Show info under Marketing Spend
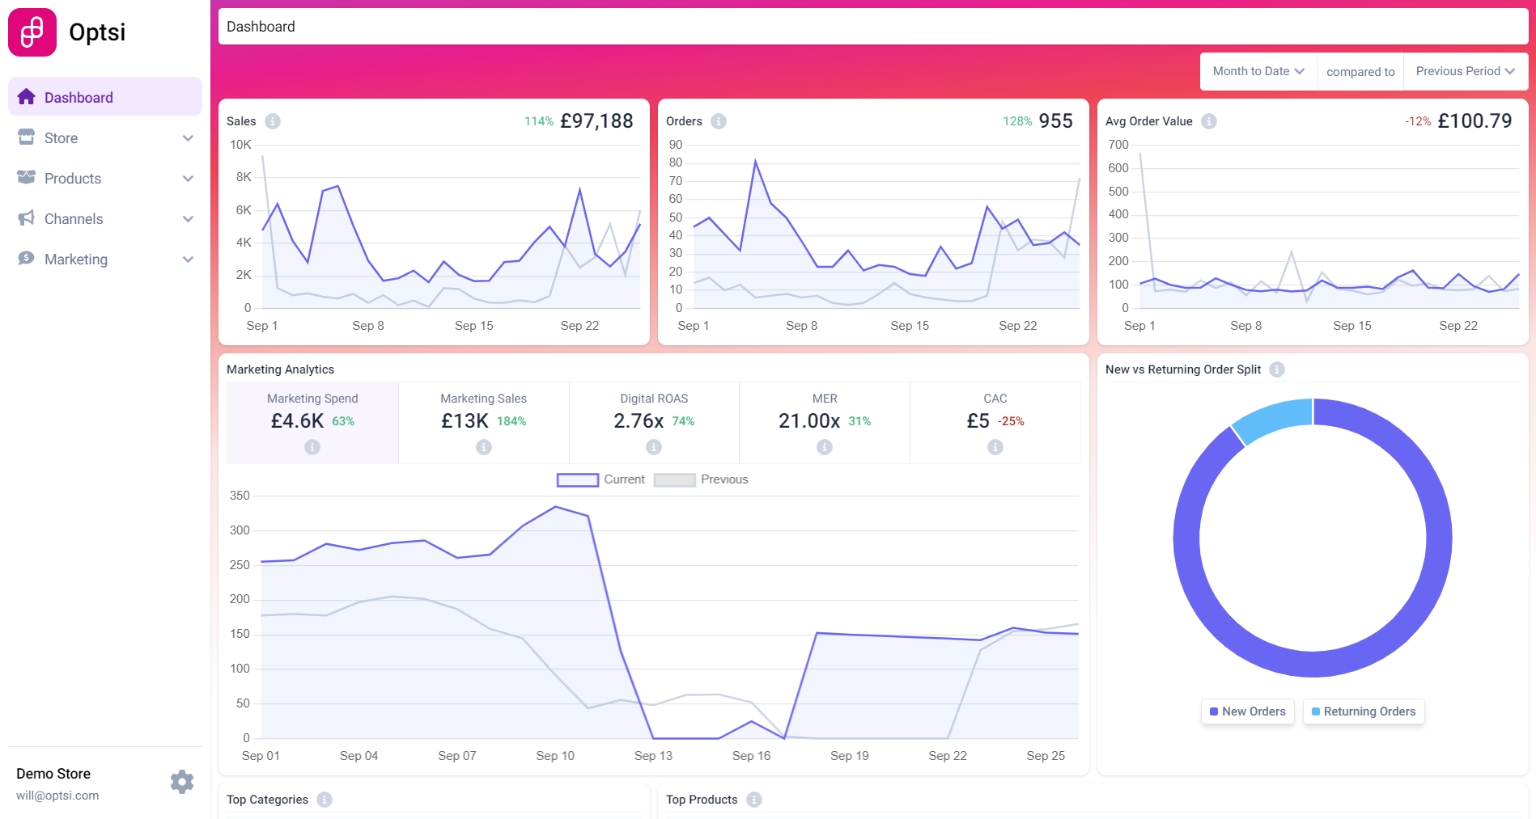1536x819 pixels. point(312,447)
